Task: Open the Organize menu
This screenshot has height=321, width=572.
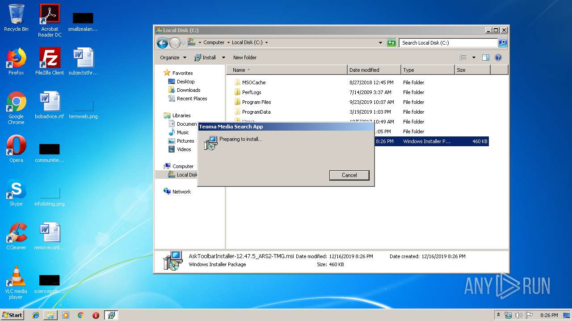Action: [173, 58]
